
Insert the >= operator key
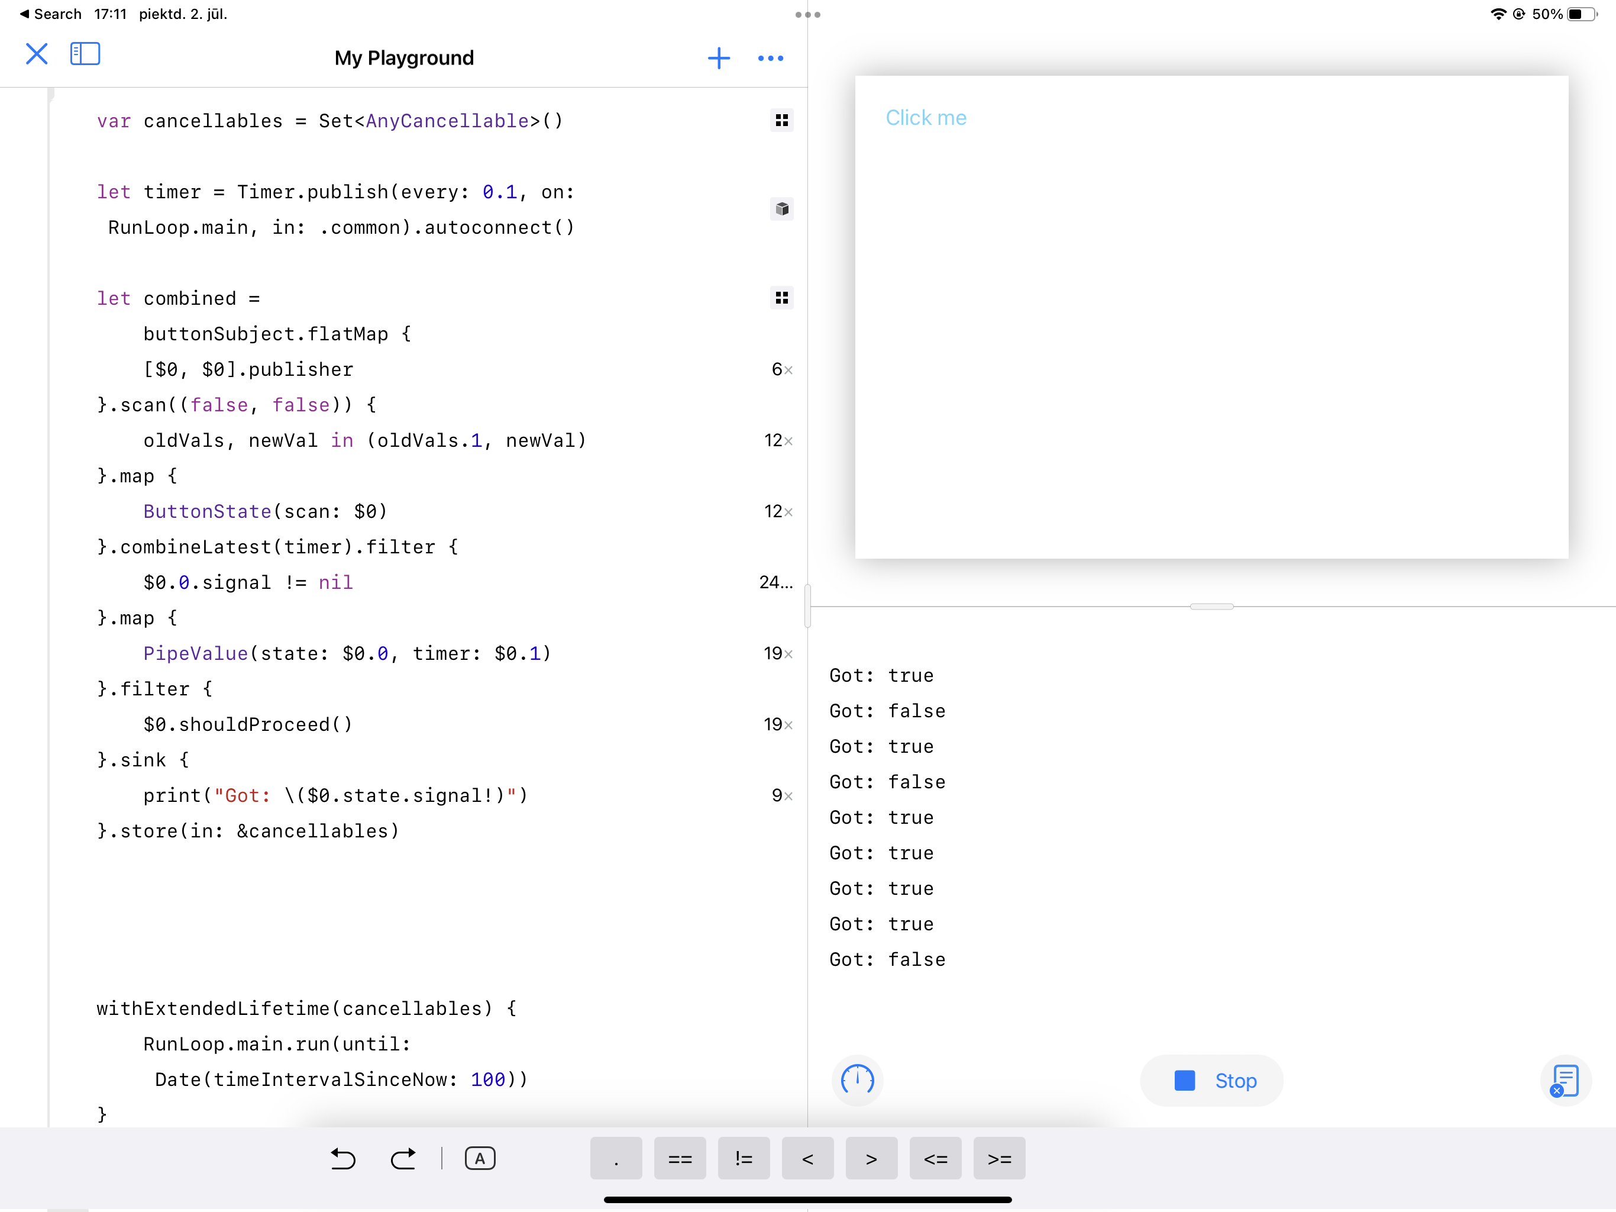[x=1000, y=1159]
